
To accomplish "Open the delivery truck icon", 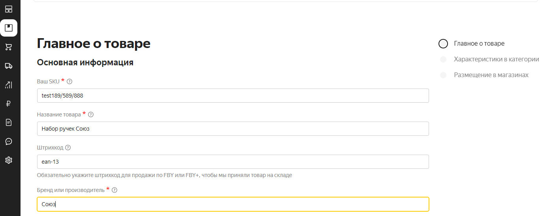I will pyautogui.click(x=9, y=66).
